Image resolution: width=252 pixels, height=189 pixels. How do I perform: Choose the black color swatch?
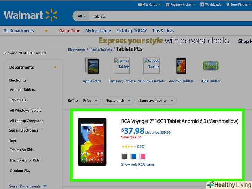(x=125, y=156)
